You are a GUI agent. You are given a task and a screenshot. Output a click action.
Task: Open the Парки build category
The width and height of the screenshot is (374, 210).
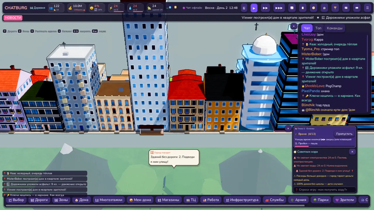pos(321,200)
